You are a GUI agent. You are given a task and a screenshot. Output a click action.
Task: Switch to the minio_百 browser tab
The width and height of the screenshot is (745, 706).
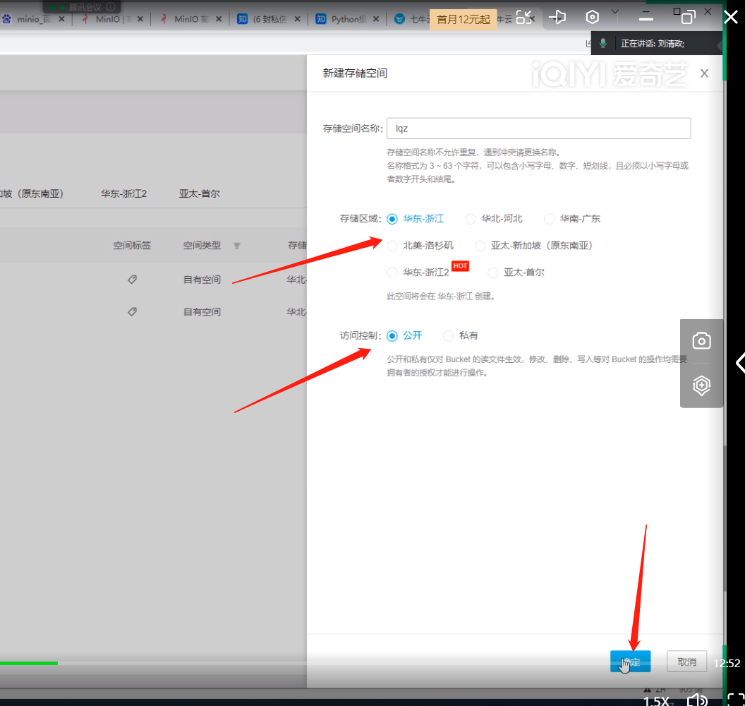[x=34, y=19]
